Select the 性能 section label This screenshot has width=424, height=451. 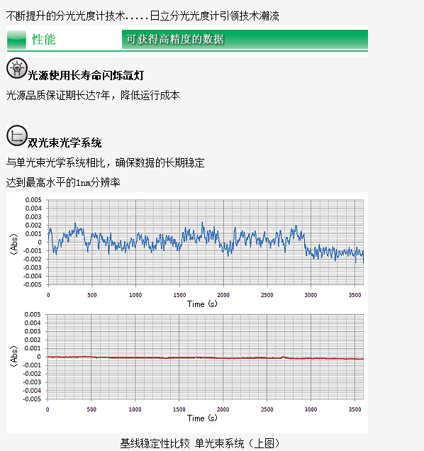[x=44, y=40]
